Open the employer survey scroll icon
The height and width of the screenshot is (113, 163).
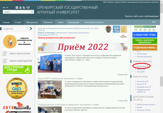(5, 61)
